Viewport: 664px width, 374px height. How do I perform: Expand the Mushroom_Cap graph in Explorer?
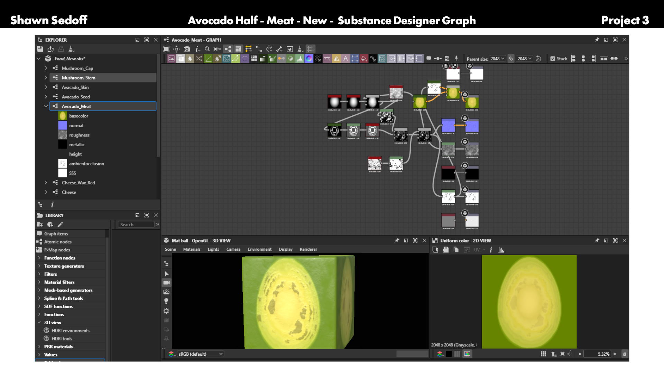(x=46, y=68)
